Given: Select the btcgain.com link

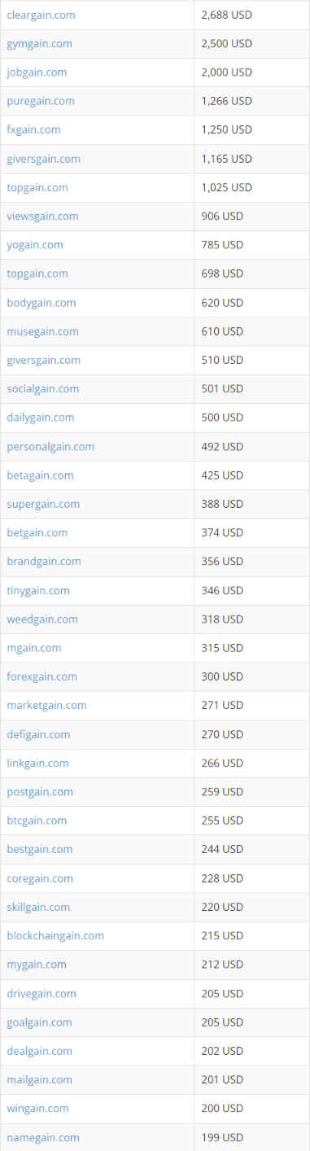Looking at the screenshot, I should coord(37,821).
